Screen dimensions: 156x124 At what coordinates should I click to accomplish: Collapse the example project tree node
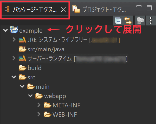pyautogui.click(x=5, y=31)
